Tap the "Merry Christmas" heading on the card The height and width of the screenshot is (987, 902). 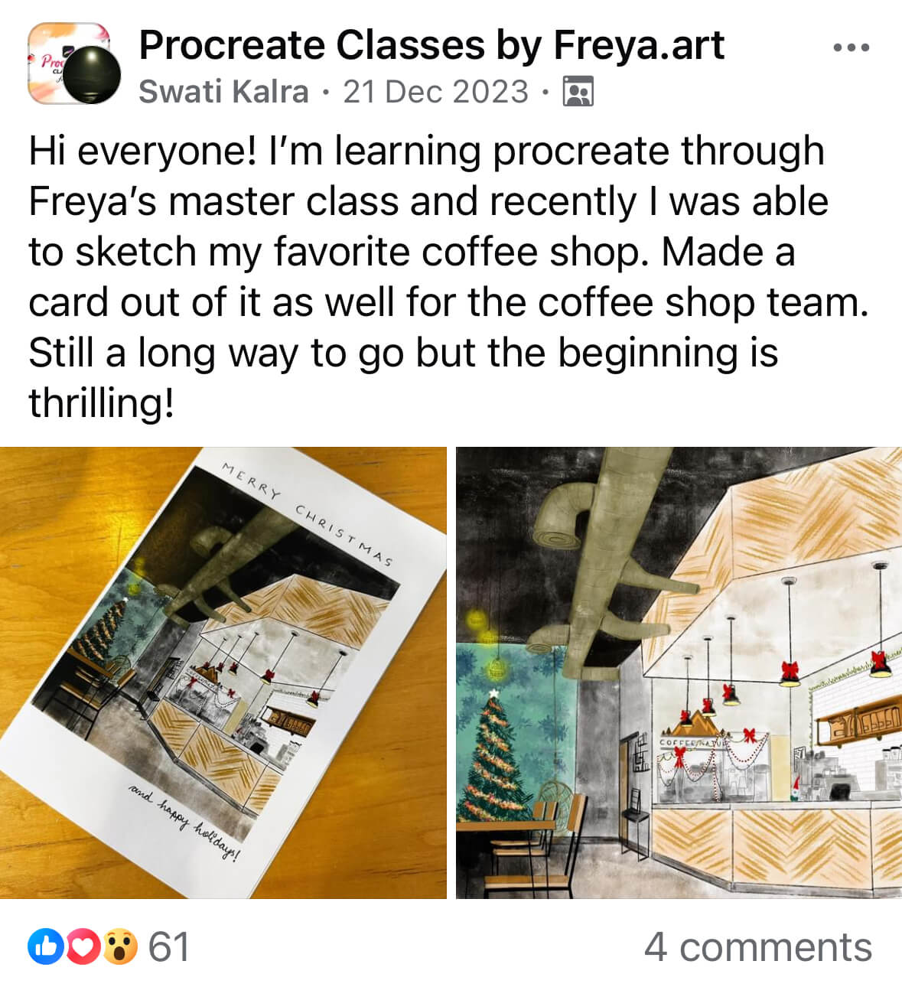point(308,514)
